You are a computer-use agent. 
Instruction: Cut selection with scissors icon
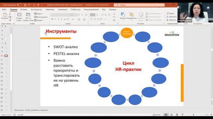point(10,14)
